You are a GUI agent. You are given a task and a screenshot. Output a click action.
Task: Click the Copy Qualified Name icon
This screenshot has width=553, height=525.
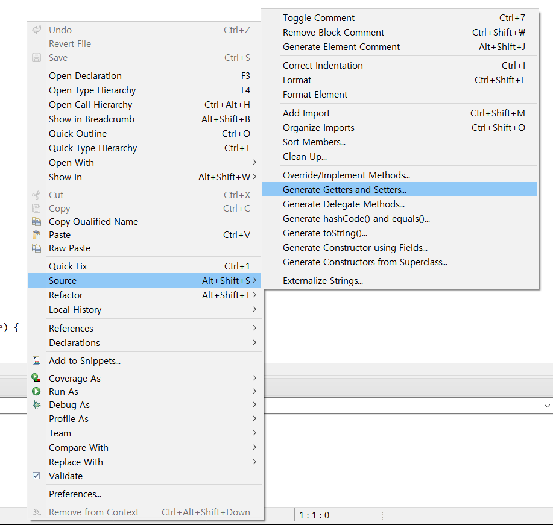[36, 221]
